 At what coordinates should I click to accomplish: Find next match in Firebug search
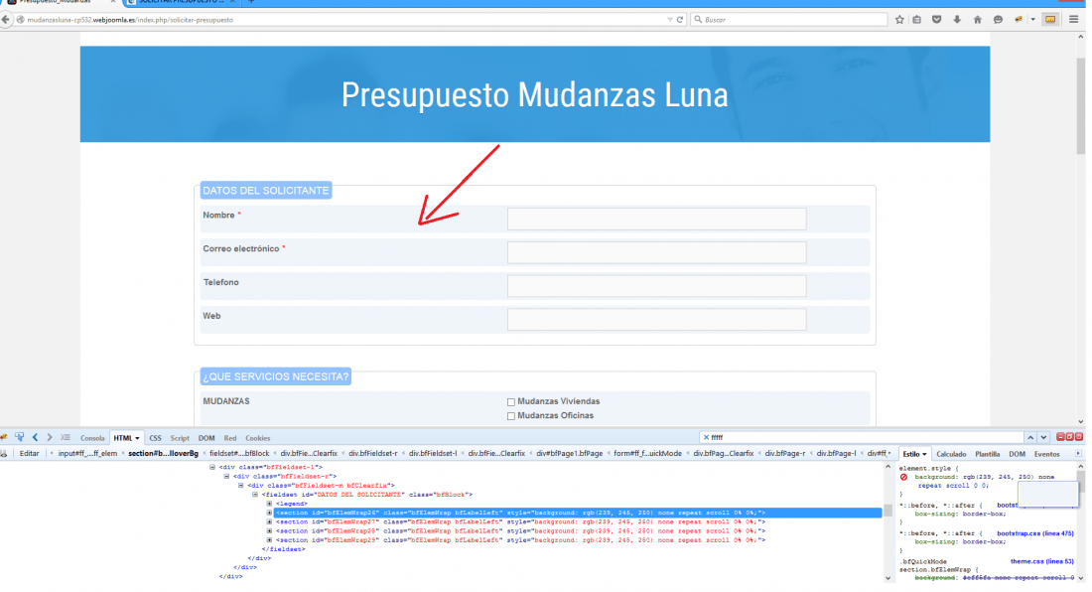pos(1043,437)
